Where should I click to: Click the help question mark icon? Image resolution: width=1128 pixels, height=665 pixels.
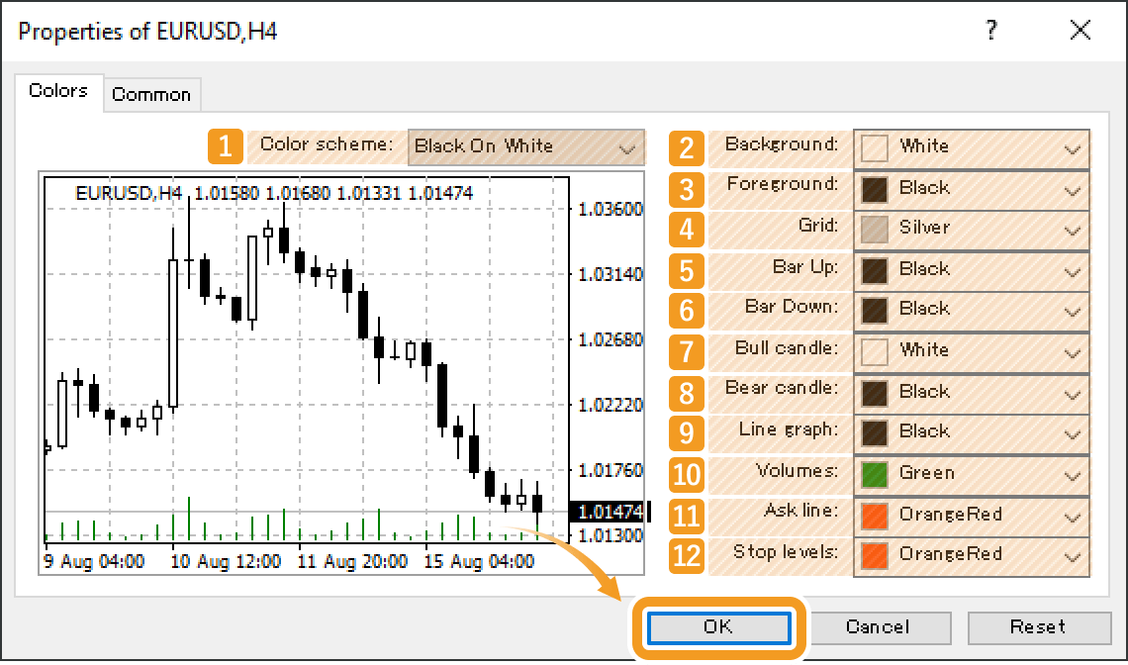[991, 31]
